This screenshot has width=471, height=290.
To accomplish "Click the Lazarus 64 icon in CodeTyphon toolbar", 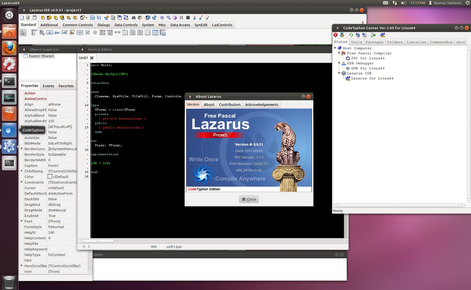I will (382, 35).
